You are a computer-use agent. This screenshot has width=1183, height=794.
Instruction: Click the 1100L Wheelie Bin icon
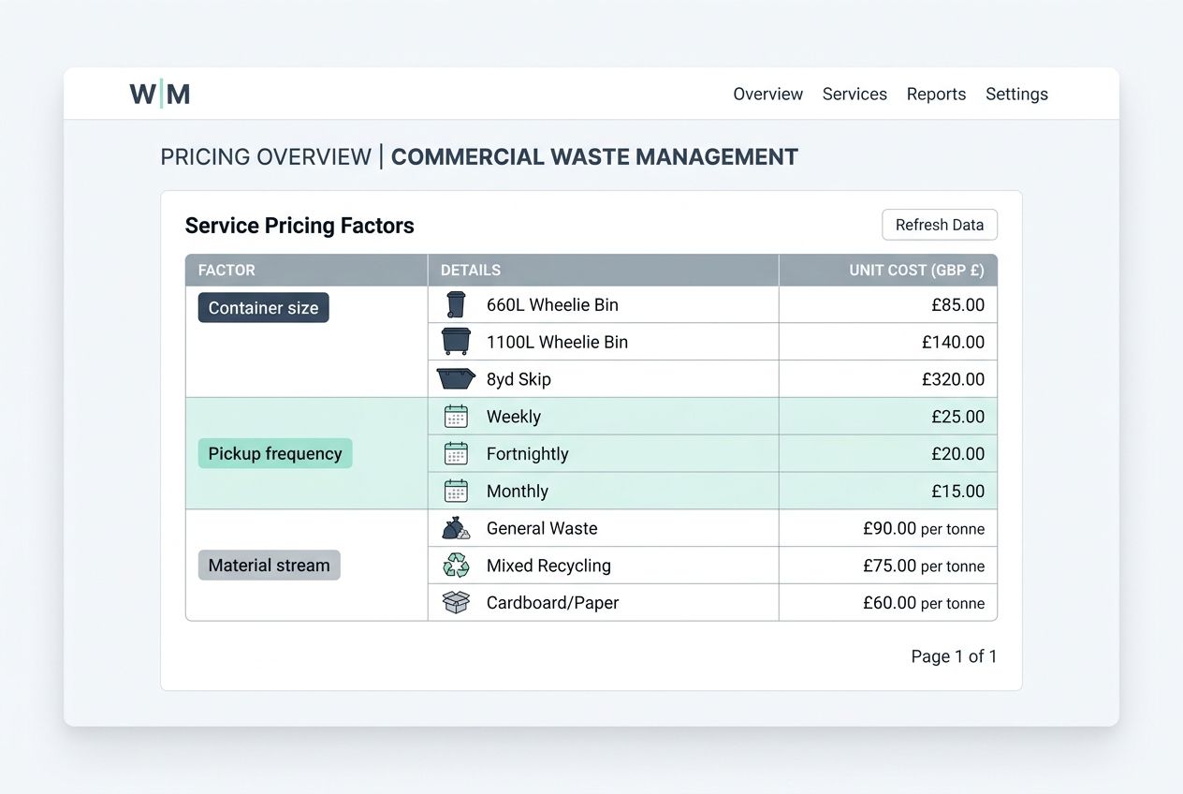click(456, 342)
